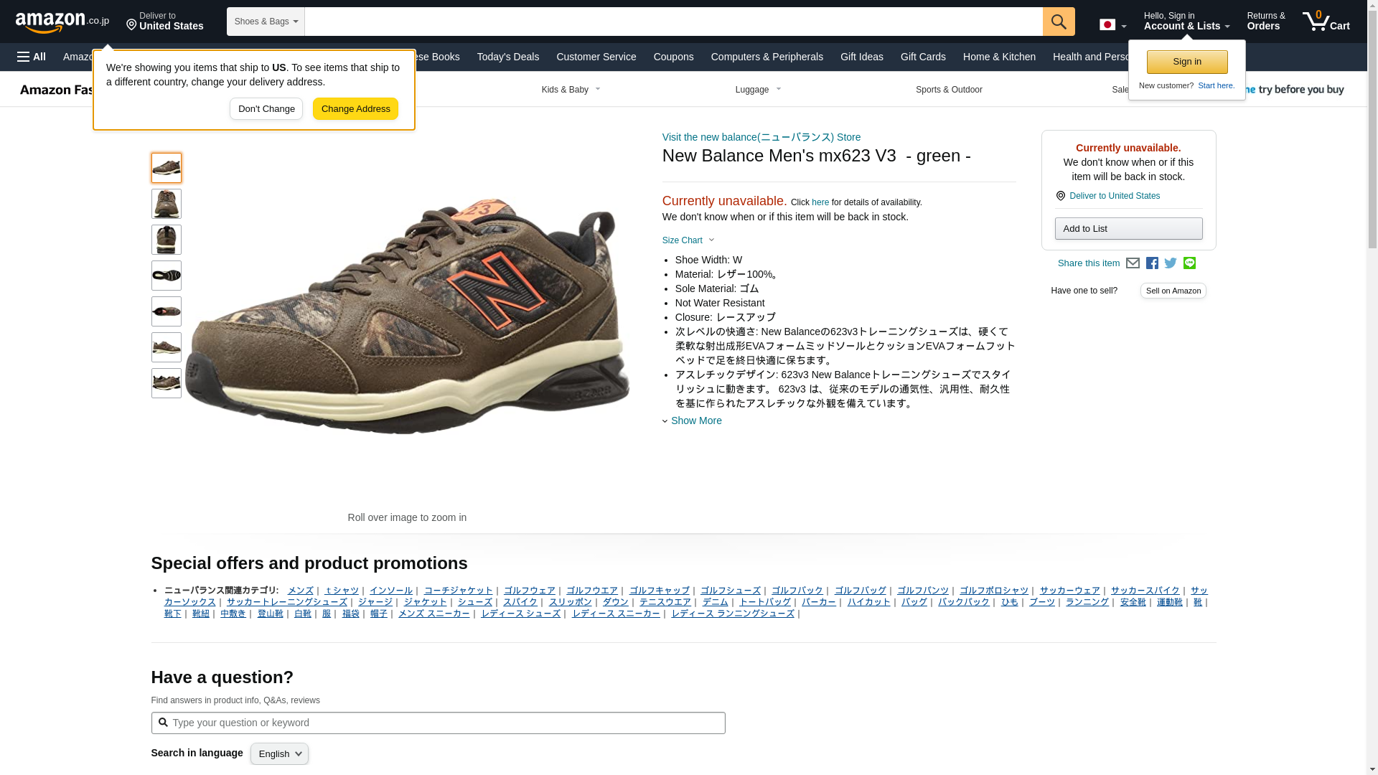Viewport: 1378px width, 775px height.
Task: Open the Luggage fashion menu
Action: point(758,90)
